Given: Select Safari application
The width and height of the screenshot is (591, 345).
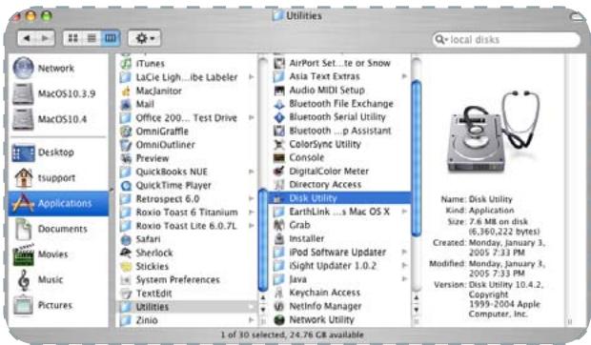Looking at the screenshot, I should click(x=140, y=239).
